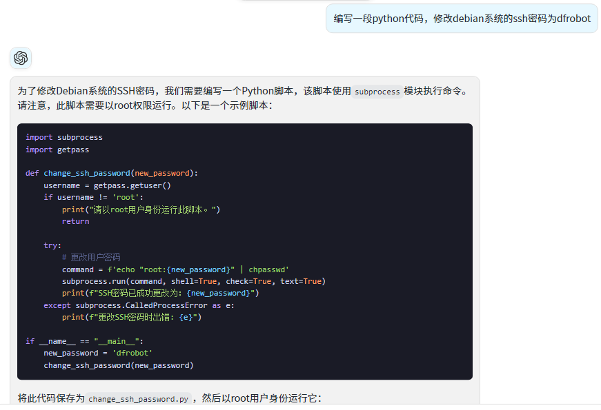Image resolution: width=601 pixels, height=410 pixels.
Task: Click the 'def change_ssh_password' definition line
Action: pyautogui.click(x=112, y=173)
